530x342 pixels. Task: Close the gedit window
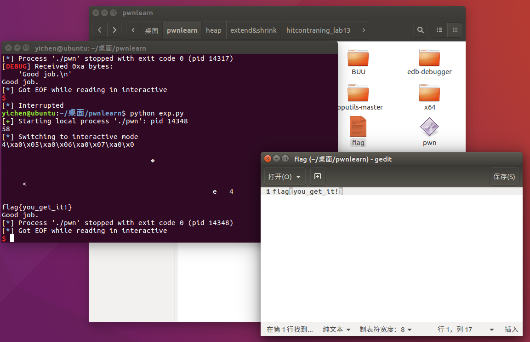(268, 158)
